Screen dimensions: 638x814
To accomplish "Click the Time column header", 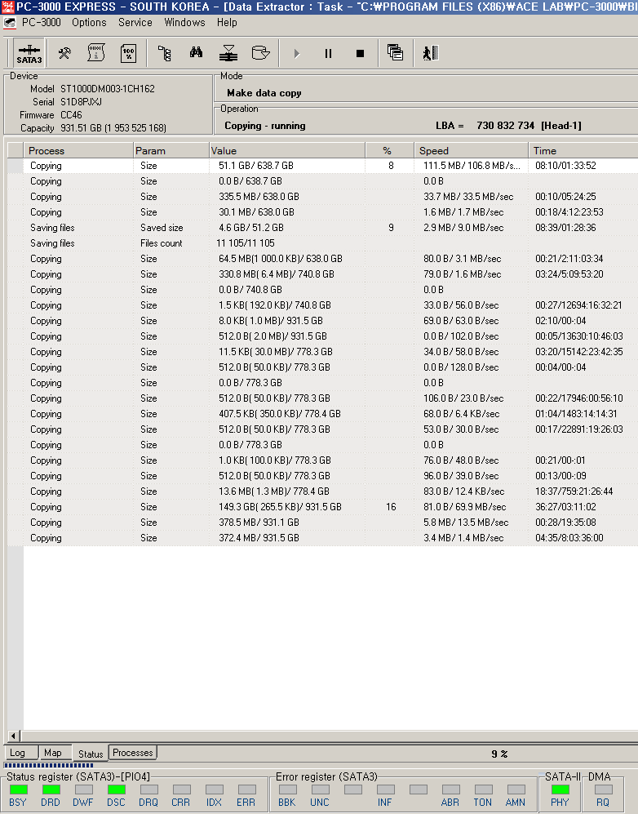I will point(583,150).
